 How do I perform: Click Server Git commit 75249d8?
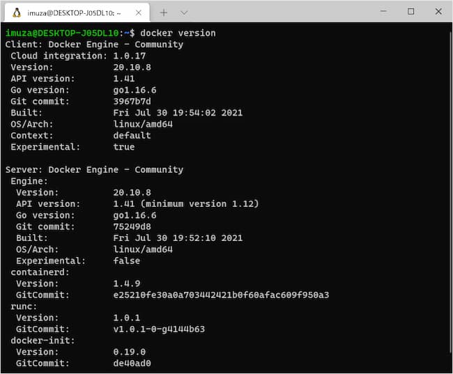pos(132,227)
